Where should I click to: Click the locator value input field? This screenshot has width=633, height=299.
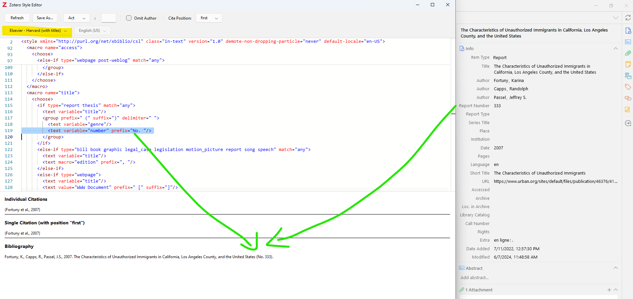coord(109,18)
